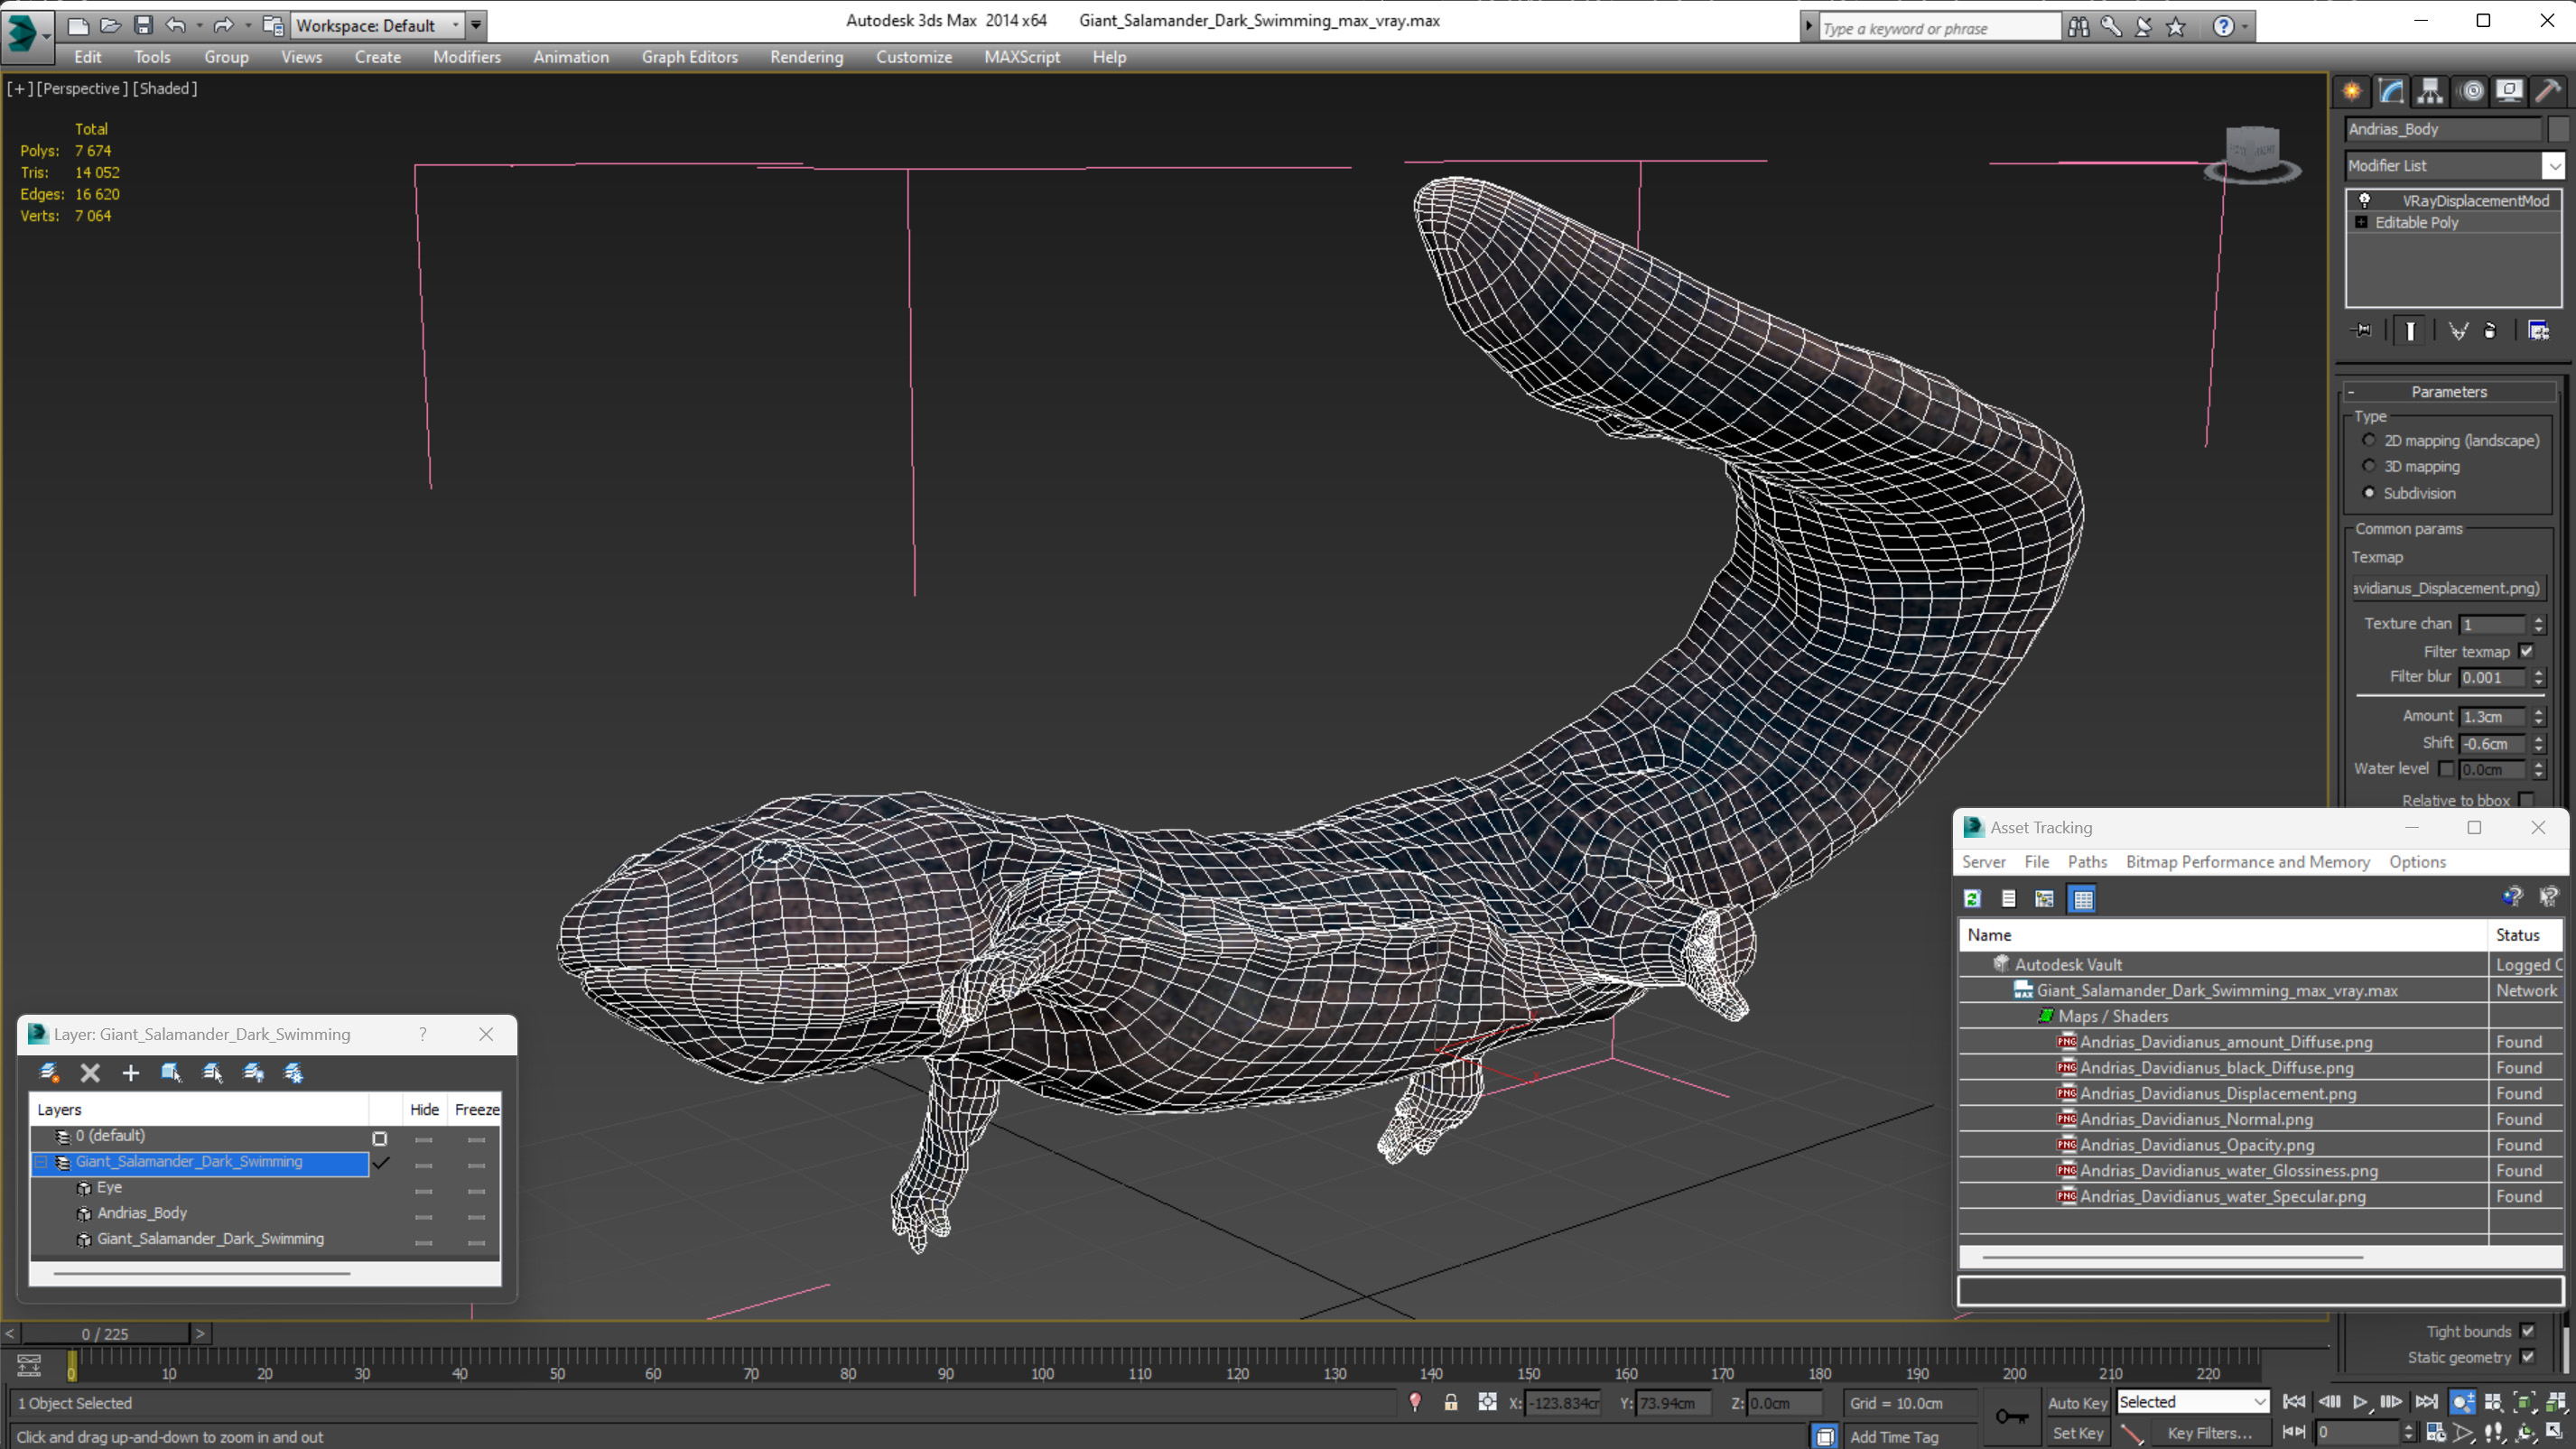Toggle the Filter texmap checkbox
Viewport: 2576px width, 1449px height.
tap(2527, 651)
